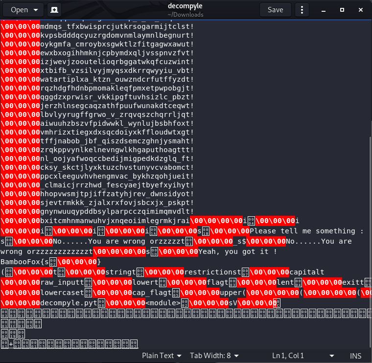Click the line starting with rqzhdgfhdnbpmo
This screenshot has height=363, width=372.
(x=97, y=88)
